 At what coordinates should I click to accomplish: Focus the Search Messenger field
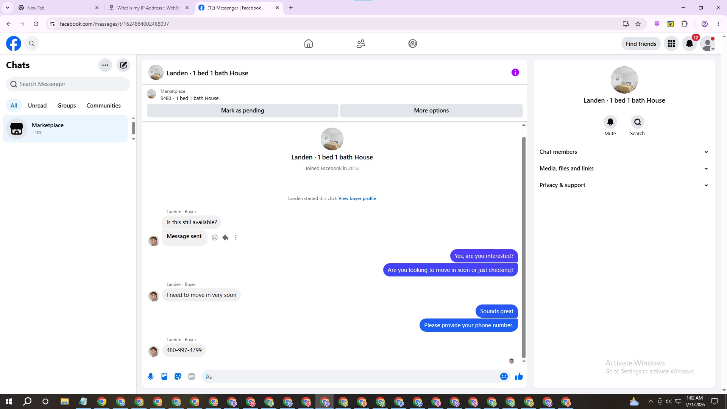pyautogui.click(x=68, y=84)
